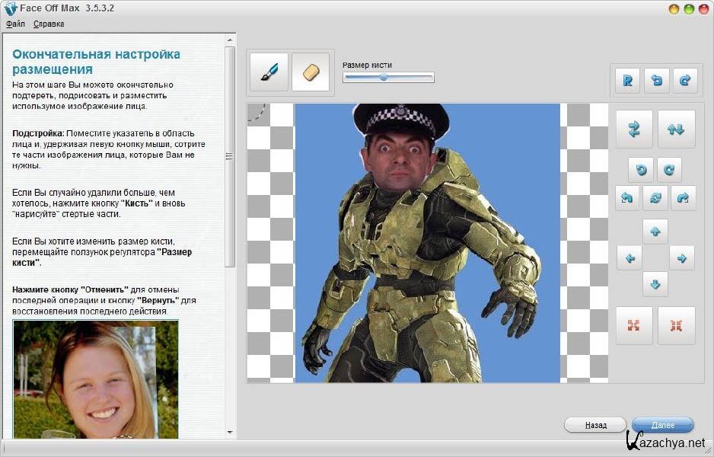The height and width of the screenshot is (457, 714).
Task: Click the R reset button
Action: point(627,80)
